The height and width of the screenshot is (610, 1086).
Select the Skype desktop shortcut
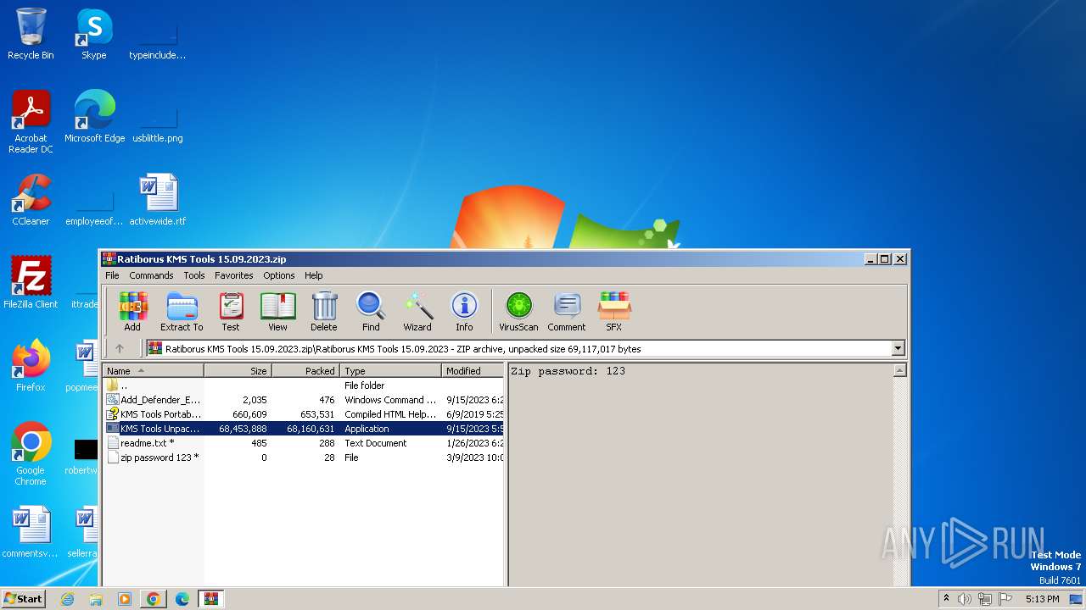[94, 34]
